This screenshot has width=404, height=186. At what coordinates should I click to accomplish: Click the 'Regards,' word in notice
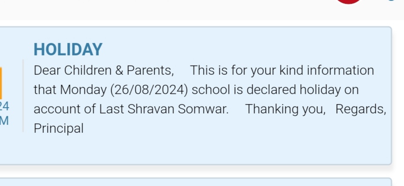(361, 109)
